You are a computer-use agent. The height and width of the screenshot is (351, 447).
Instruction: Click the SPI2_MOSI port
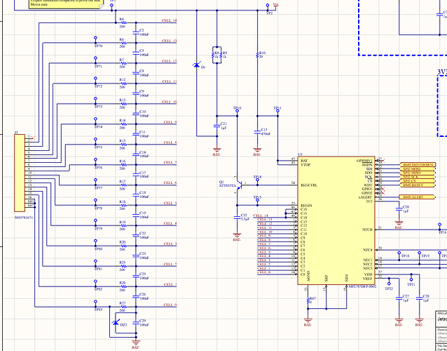pyautogui.click(x=418, y=168)
